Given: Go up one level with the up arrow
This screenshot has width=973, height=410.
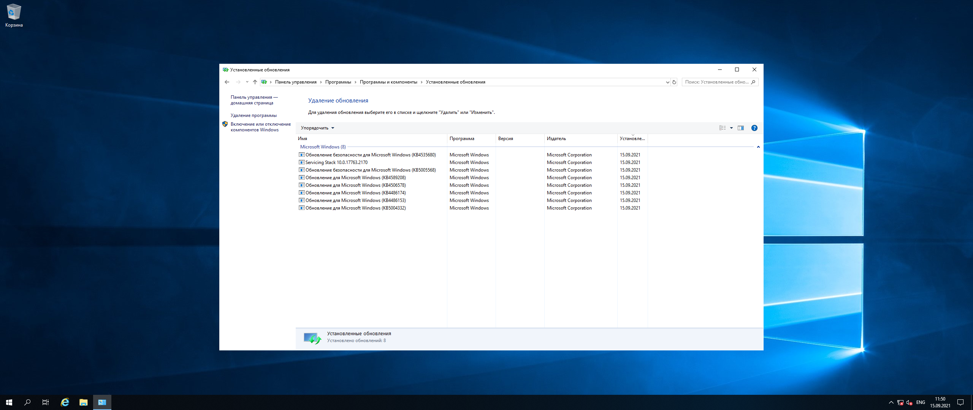Looking at the screenshot, I should (255, 82).
